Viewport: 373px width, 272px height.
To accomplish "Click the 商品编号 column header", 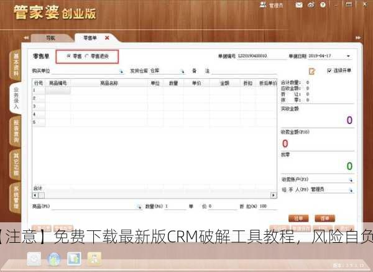I will (58, 83).
